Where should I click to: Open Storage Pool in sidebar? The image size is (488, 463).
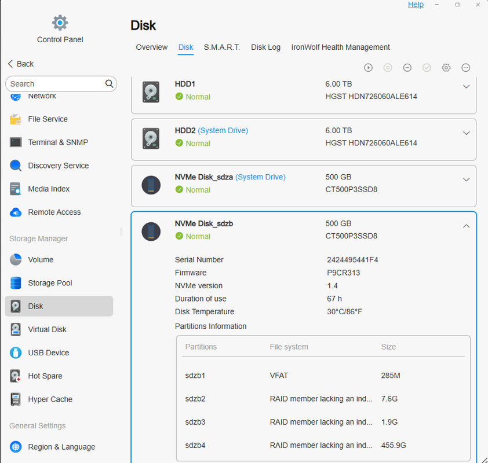pyautogui.click(x=59, y=283)
